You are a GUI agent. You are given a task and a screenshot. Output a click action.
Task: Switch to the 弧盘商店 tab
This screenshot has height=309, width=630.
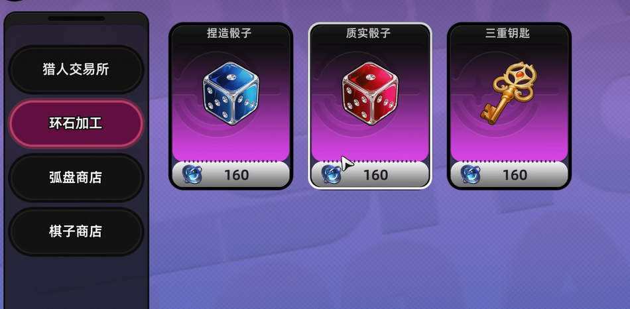(x=76, y=177)
